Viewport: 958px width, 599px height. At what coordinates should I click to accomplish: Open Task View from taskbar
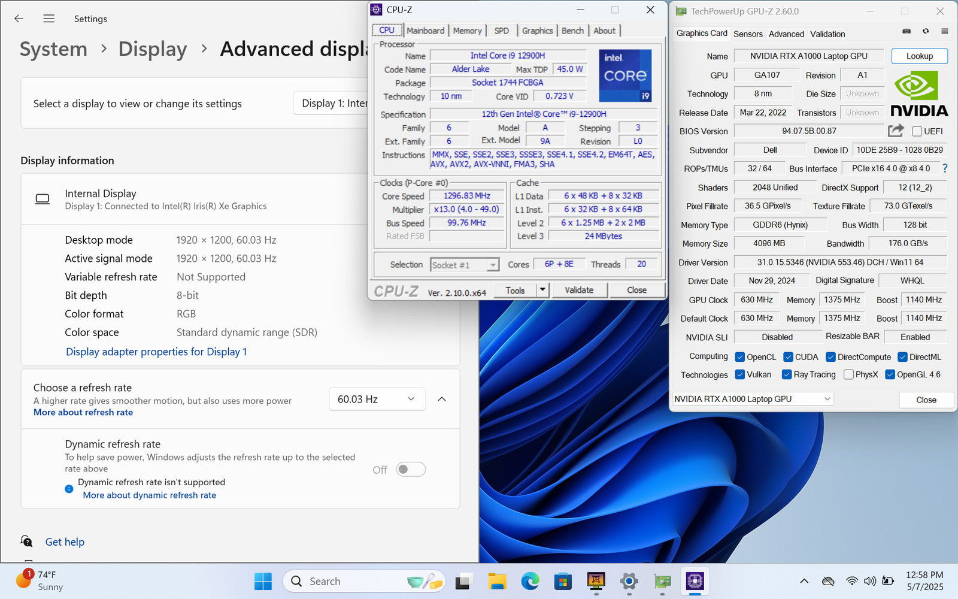tap(463, 581)
